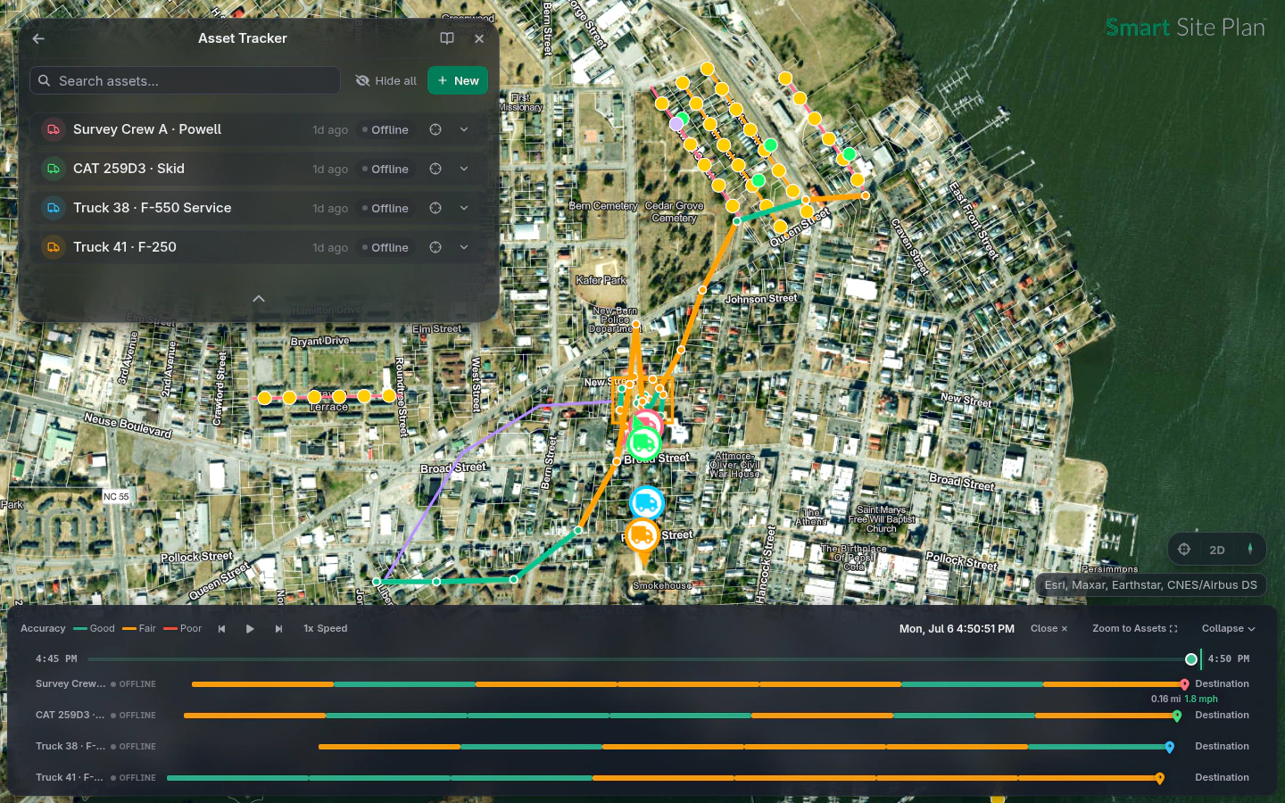Expand Survey Crew A · Powell row
This screenshot has width=1285, height=803.
pyautogui.click(x=464, y=129)
